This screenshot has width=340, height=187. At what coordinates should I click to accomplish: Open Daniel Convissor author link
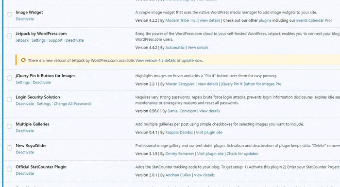[x=182, y=111]
